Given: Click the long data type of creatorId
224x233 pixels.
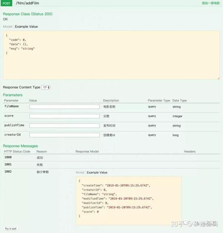Looking at the screenshot, I should tap(175, 135).
